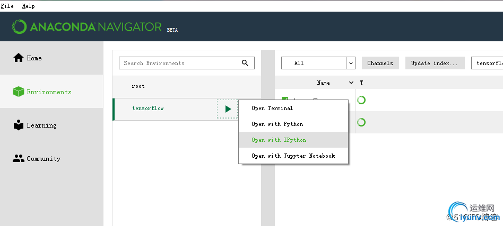503x226 pixels.
Task: Choose Open with Jupyter Notebook
Action: 293,156
